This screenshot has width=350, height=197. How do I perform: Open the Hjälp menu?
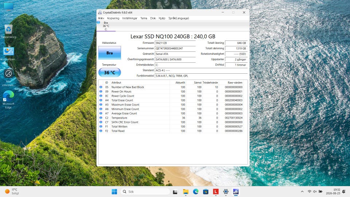click(x=162, y=18)
